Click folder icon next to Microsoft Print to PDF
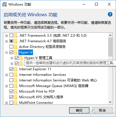The image size is (116, 117). pos(16,92)
